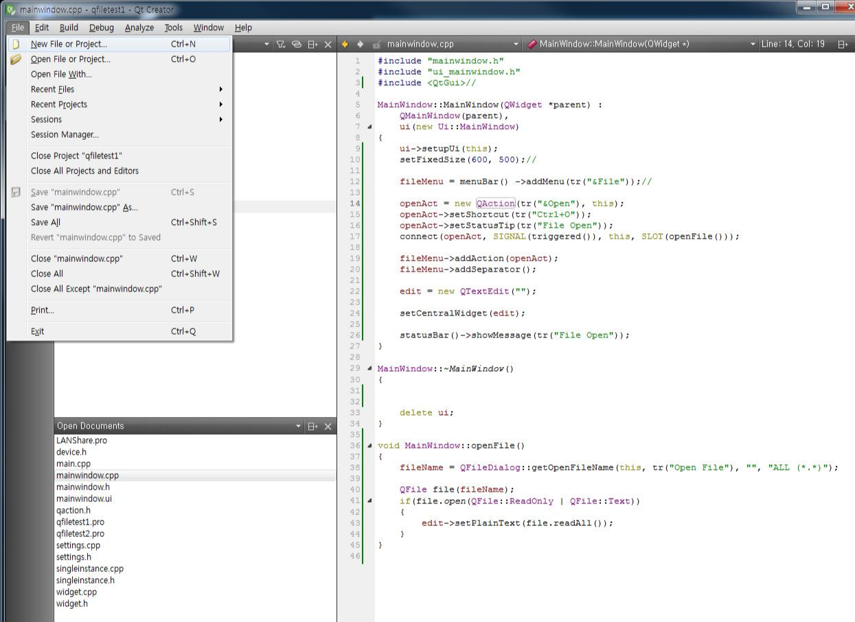Click the QAction word on line 14
Image resolution: width=855 pixels, height=622 pixels.
(x=495, y=203)
